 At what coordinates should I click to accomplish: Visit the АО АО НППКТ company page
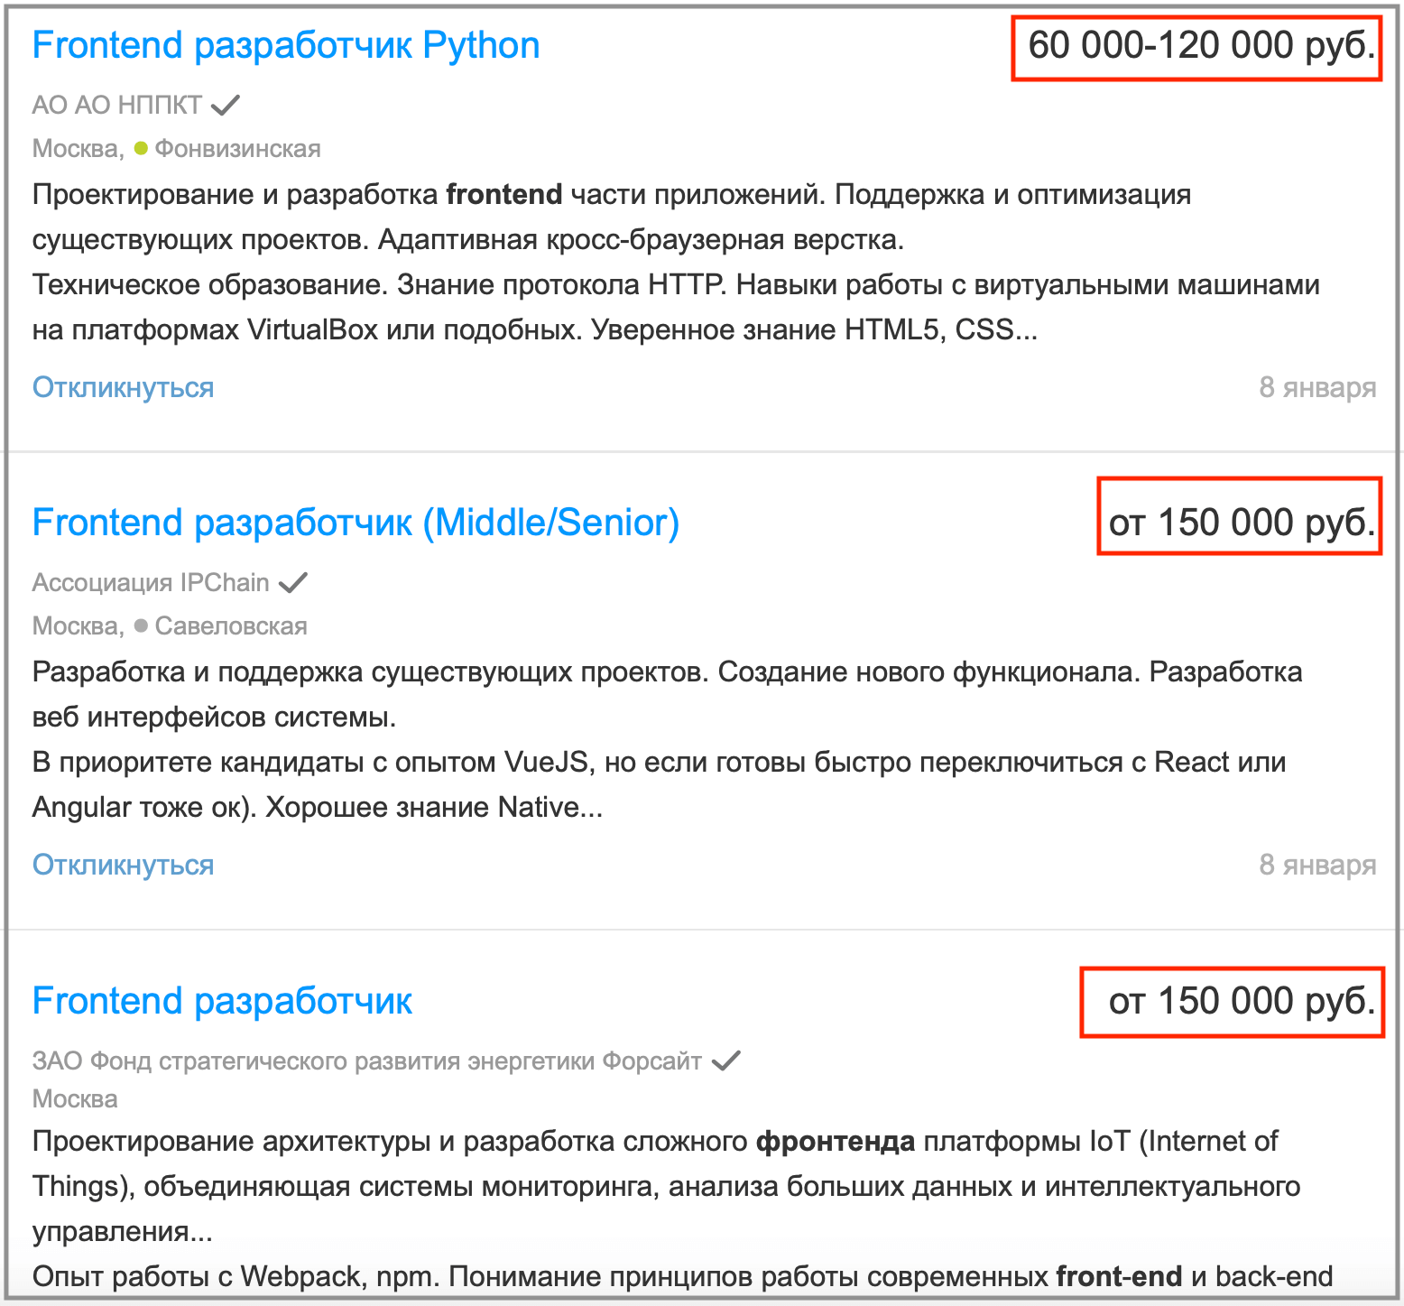pos(117,106)
